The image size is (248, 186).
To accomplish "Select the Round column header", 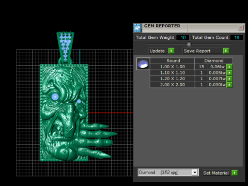I will click(173, 60).
